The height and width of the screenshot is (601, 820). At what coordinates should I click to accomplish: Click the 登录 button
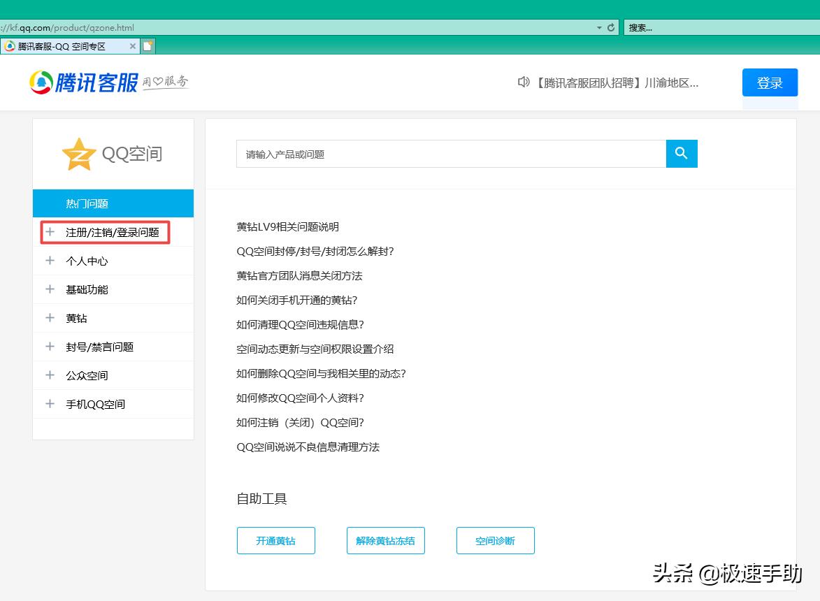770,82
